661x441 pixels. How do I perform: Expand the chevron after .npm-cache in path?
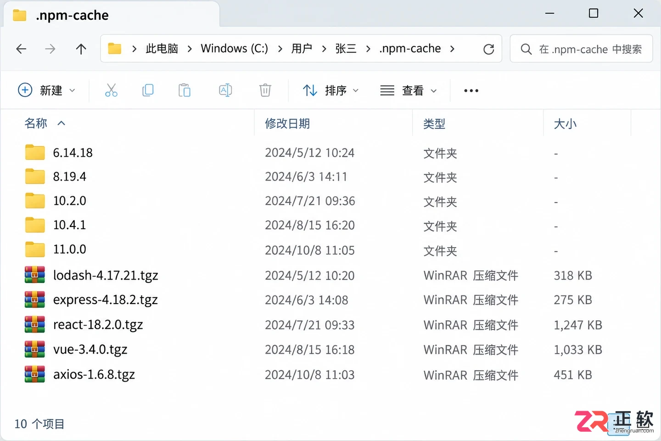point(452,49)
